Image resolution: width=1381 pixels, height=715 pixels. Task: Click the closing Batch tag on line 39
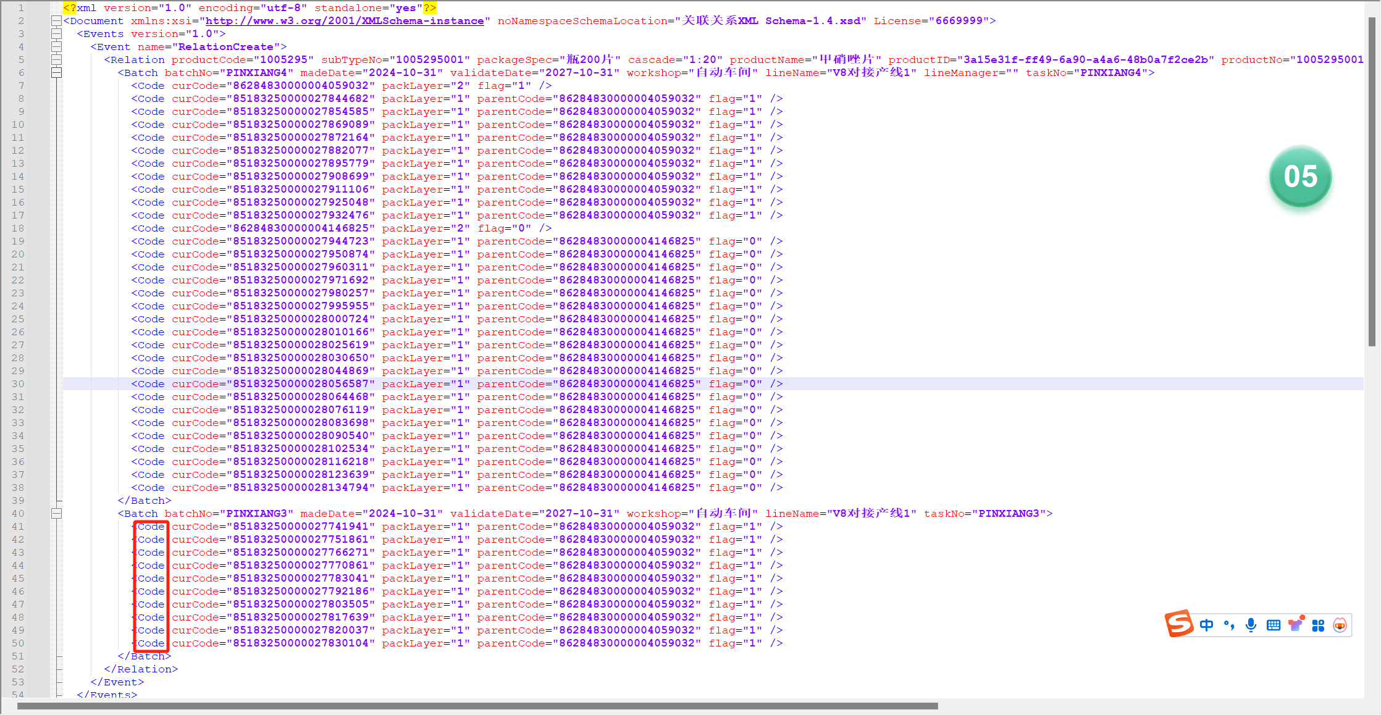coord(145,501)
